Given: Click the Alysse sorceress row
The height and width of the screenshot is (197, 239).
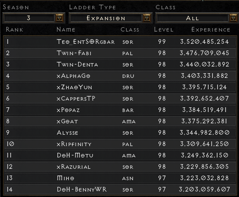Looking at the screenshot, I should click(x=120, y=133).
